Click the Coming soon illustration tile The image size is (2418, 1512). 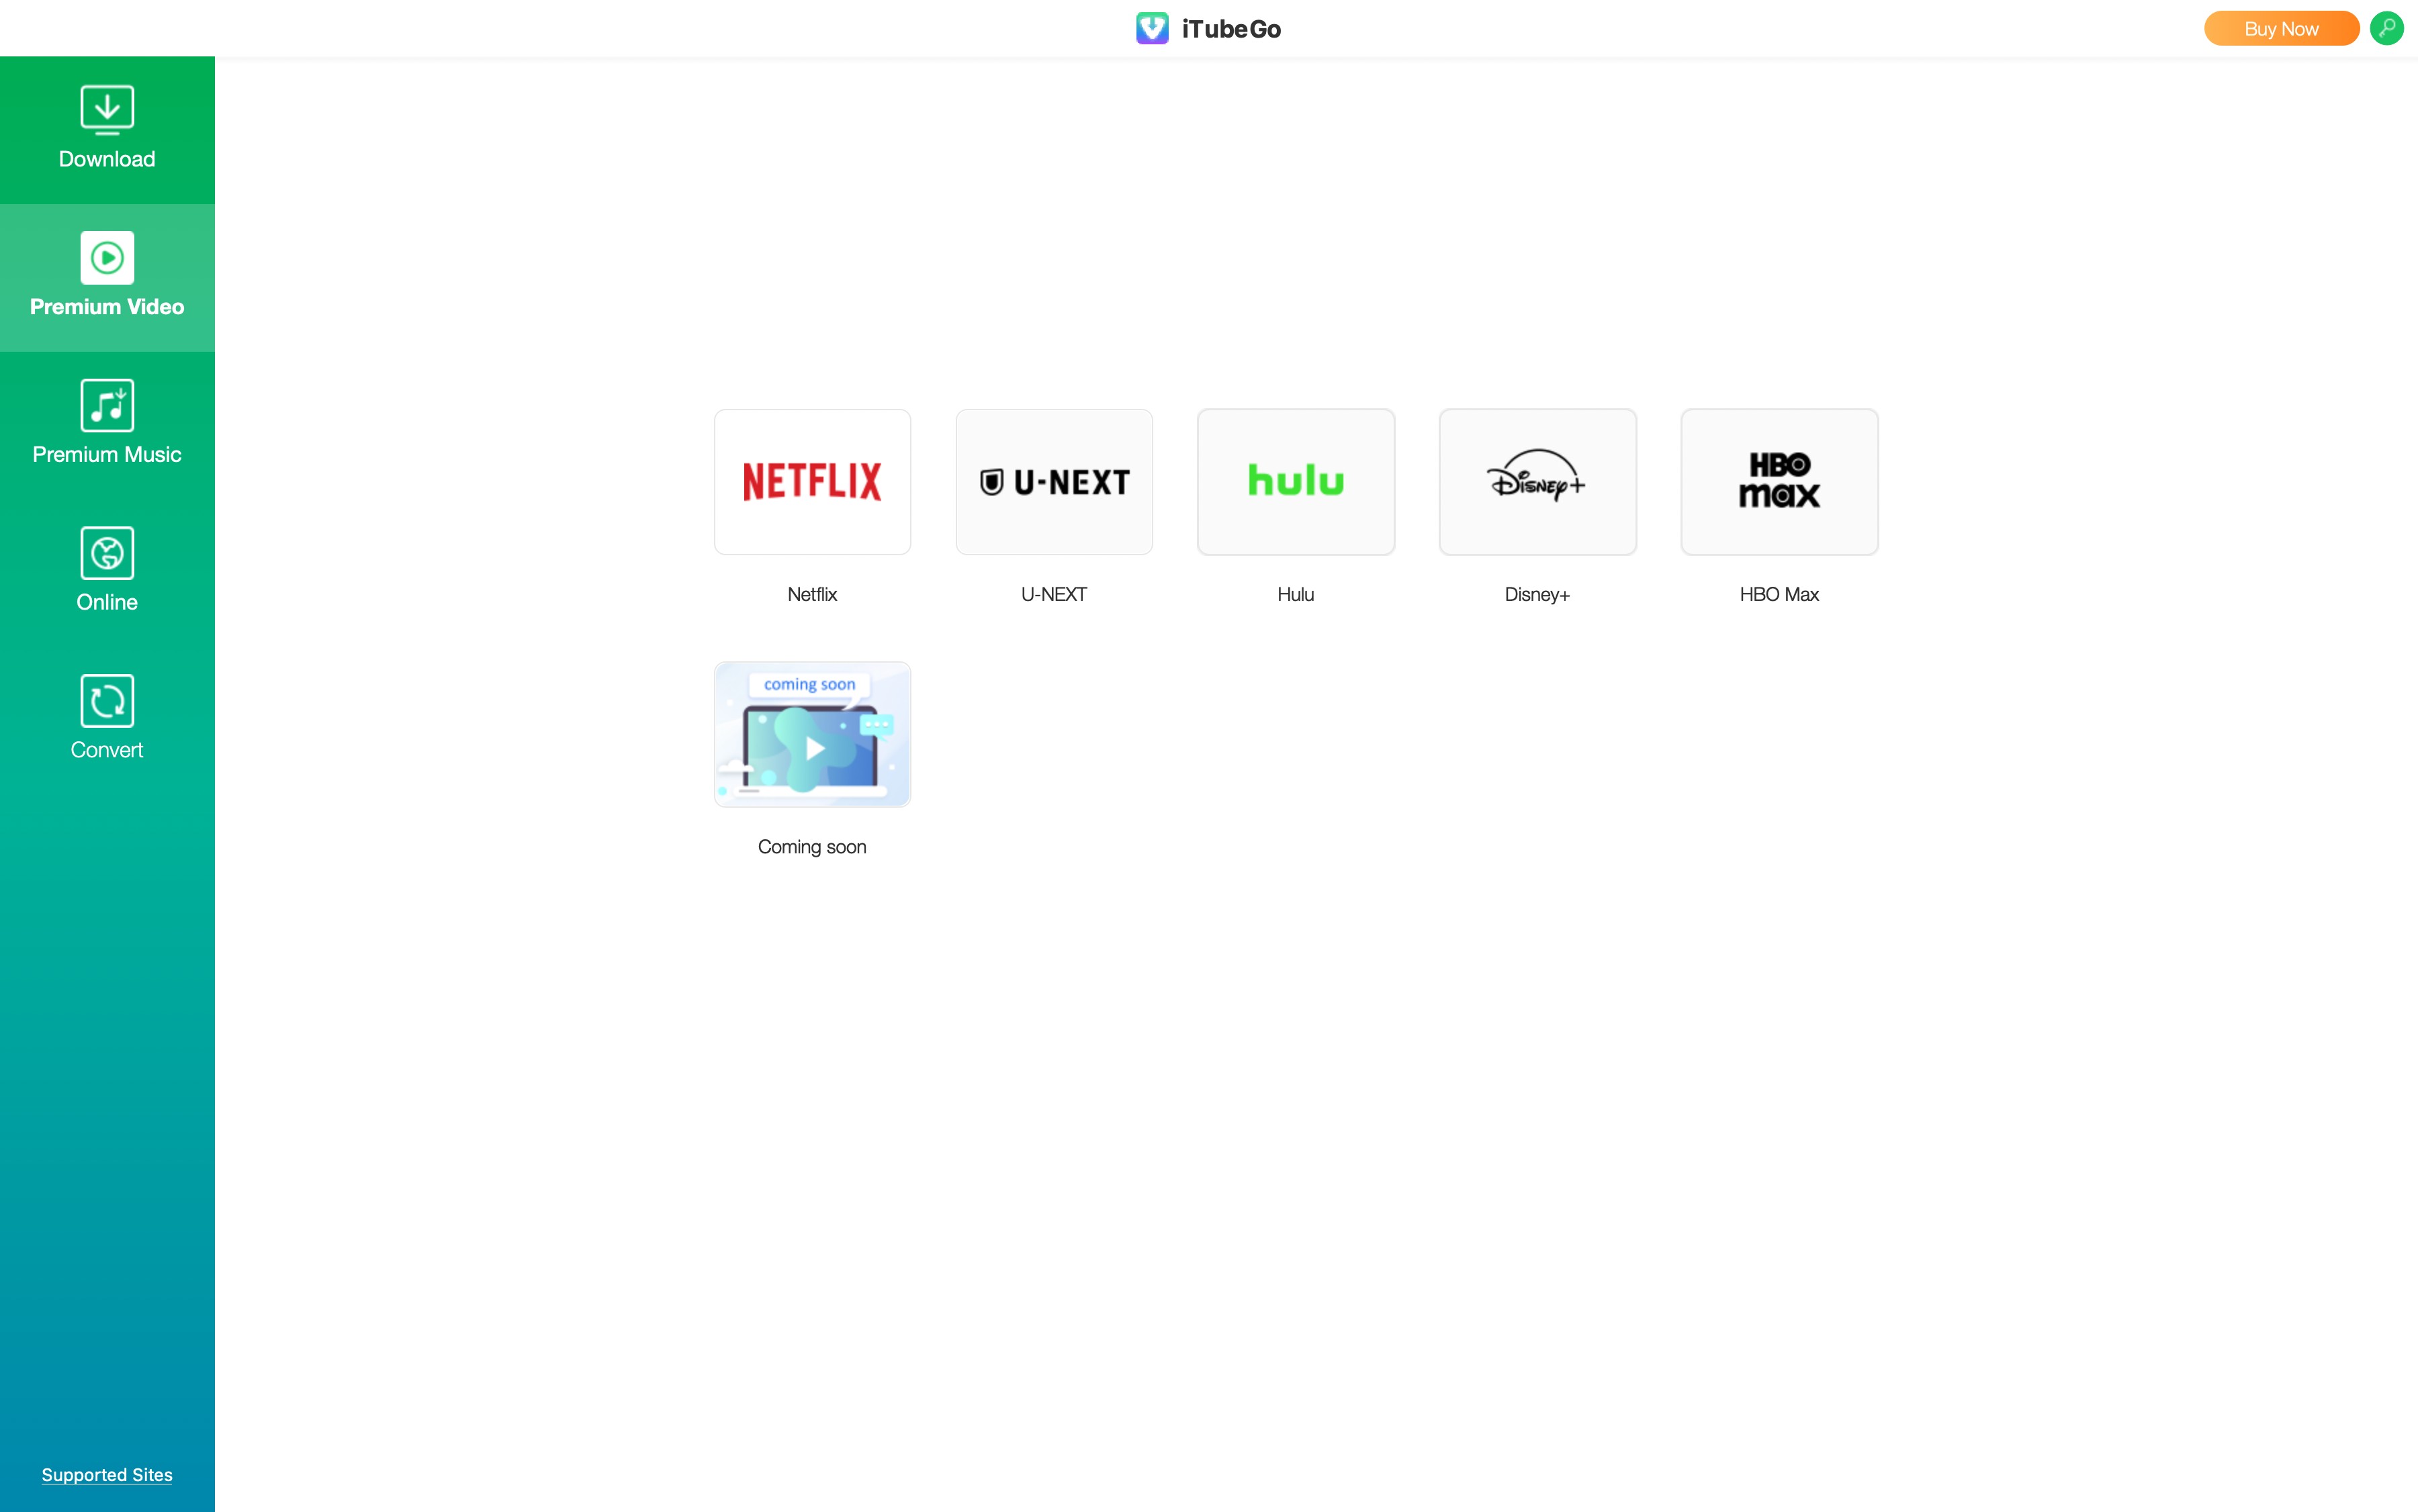[x=812, y=734]
